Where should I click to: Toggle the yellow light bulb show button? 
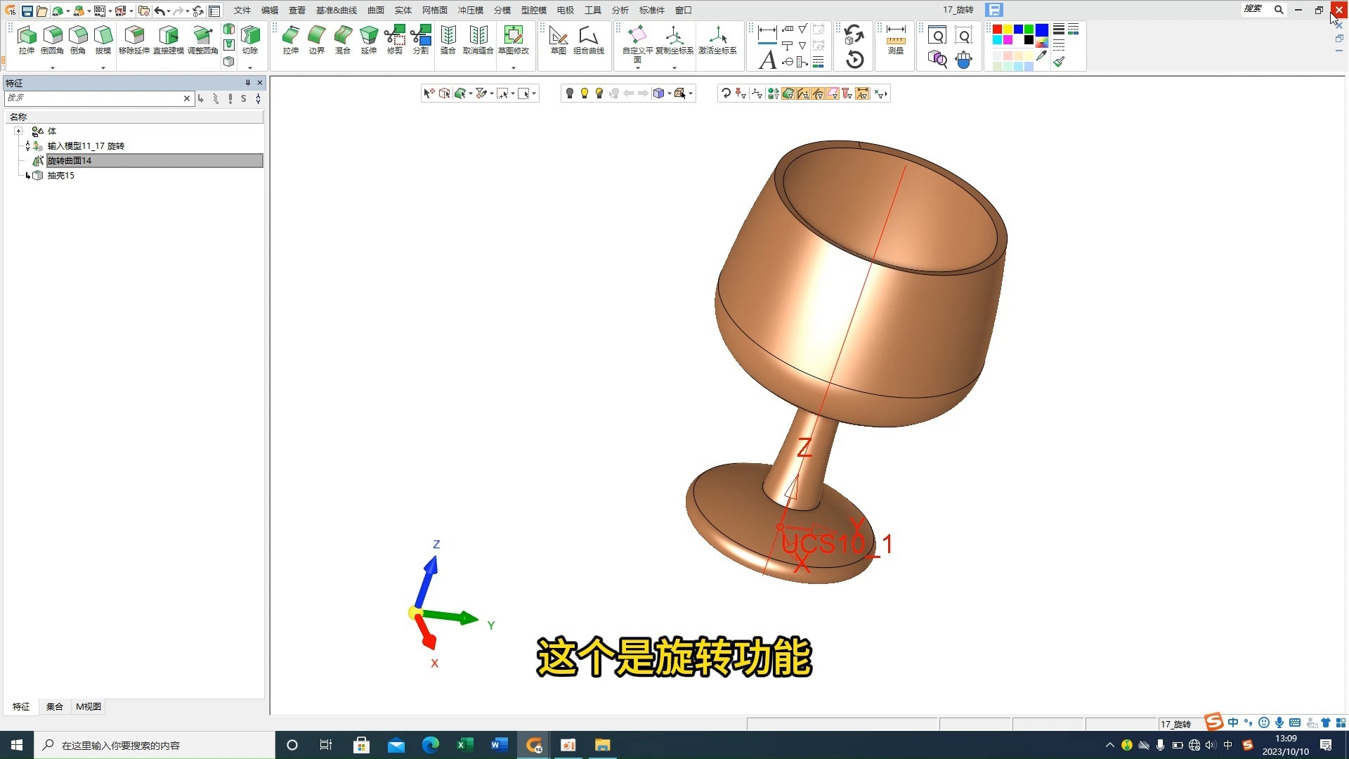pyautogui.click(x=584, y=93)
